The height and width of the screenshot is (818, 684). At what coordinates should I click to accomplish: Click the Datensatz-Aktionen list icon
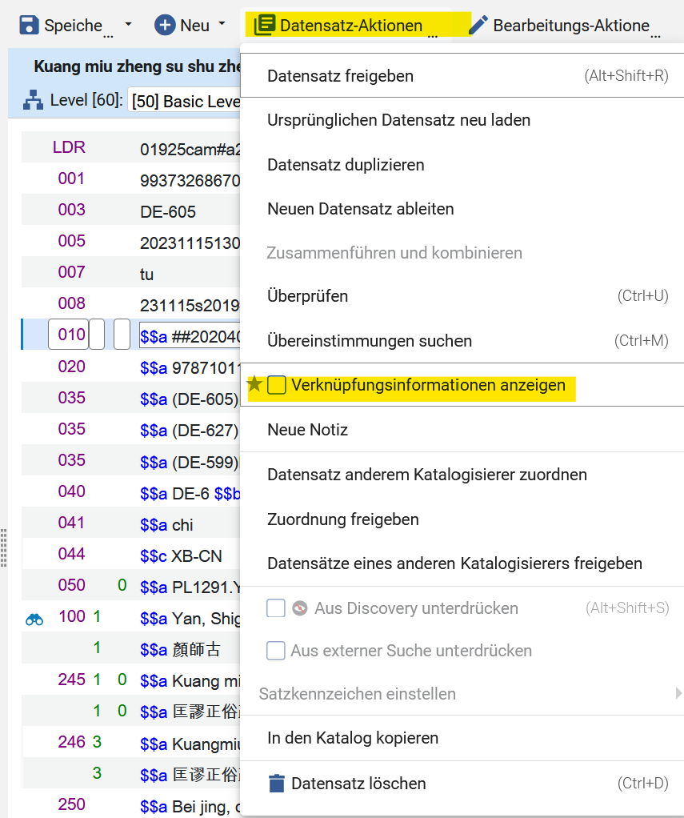click(264, 25)
